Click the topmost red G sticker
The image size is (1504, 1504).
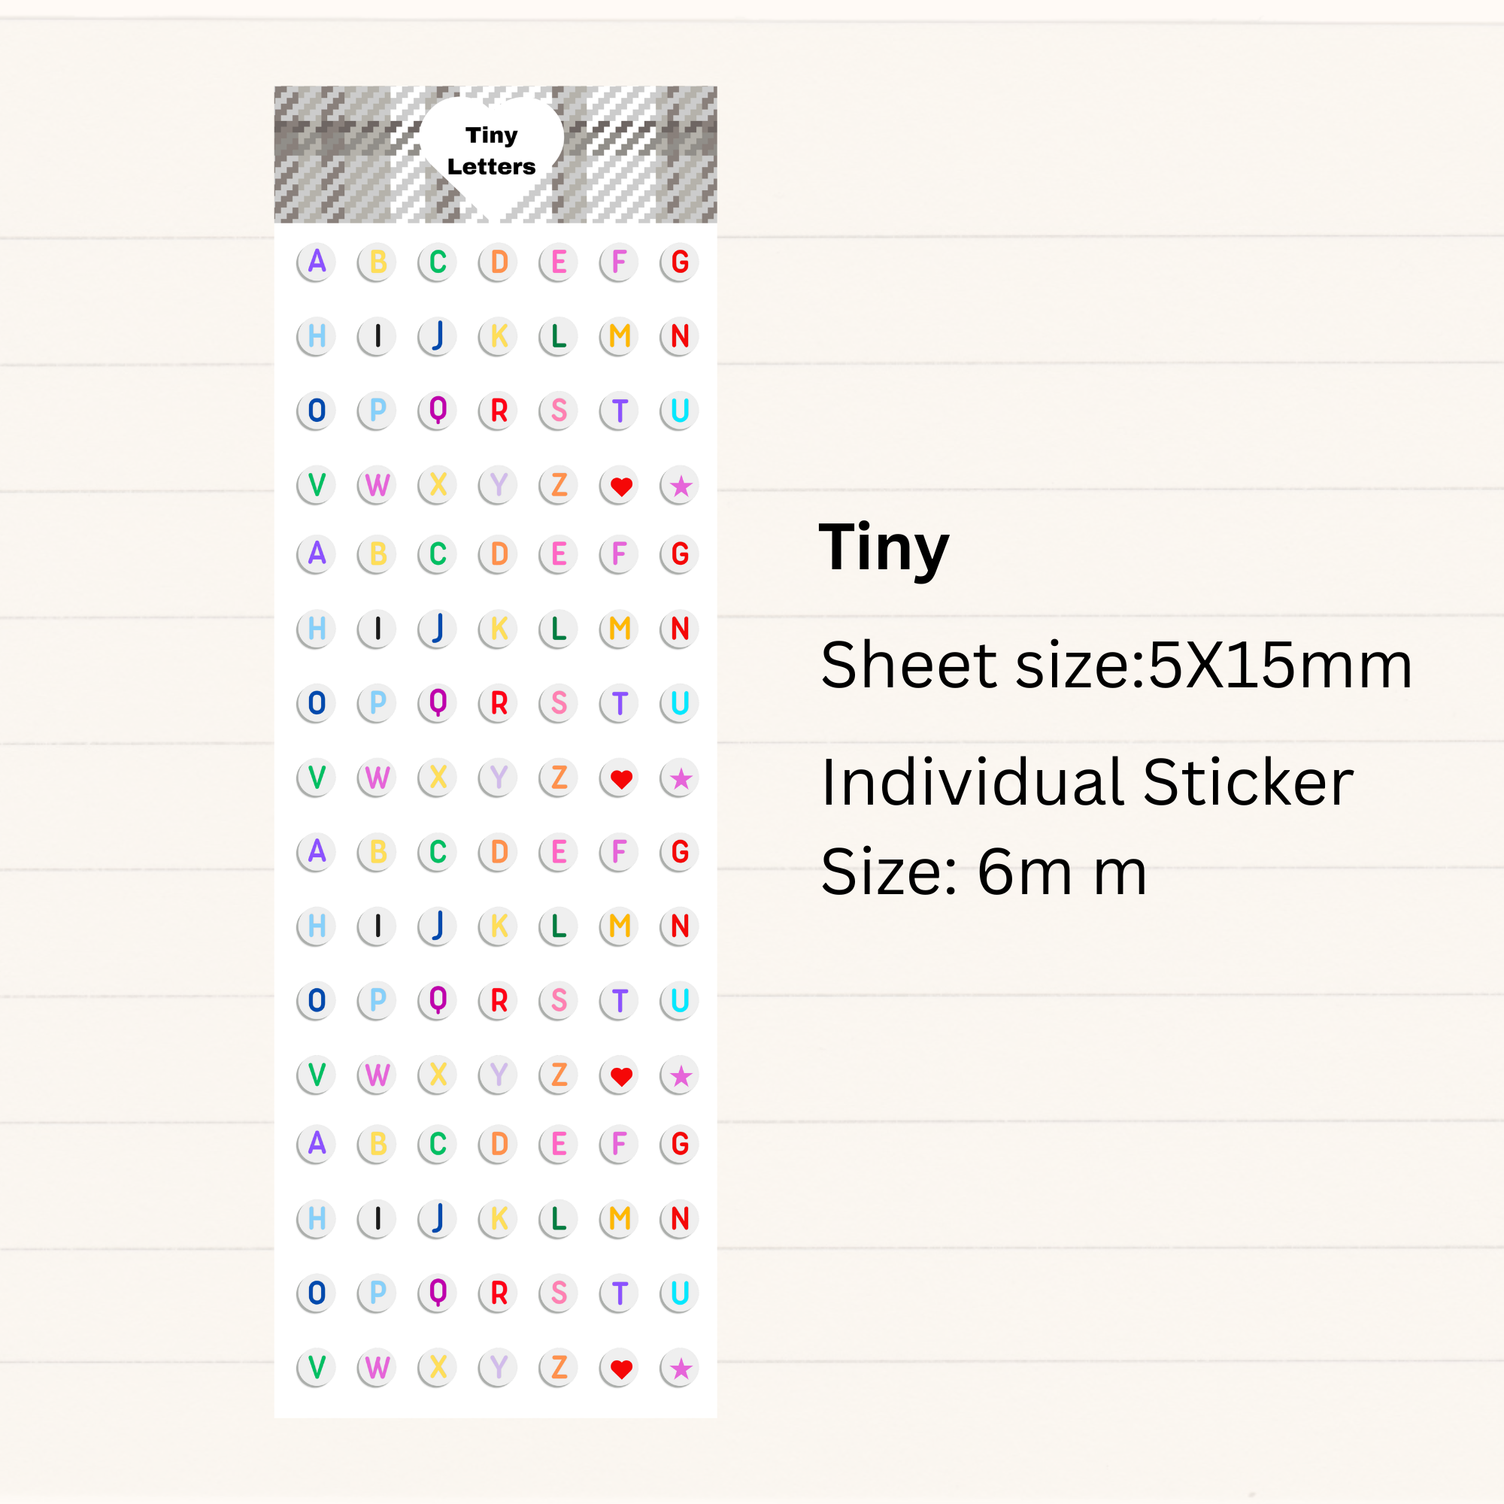point(680,262)
